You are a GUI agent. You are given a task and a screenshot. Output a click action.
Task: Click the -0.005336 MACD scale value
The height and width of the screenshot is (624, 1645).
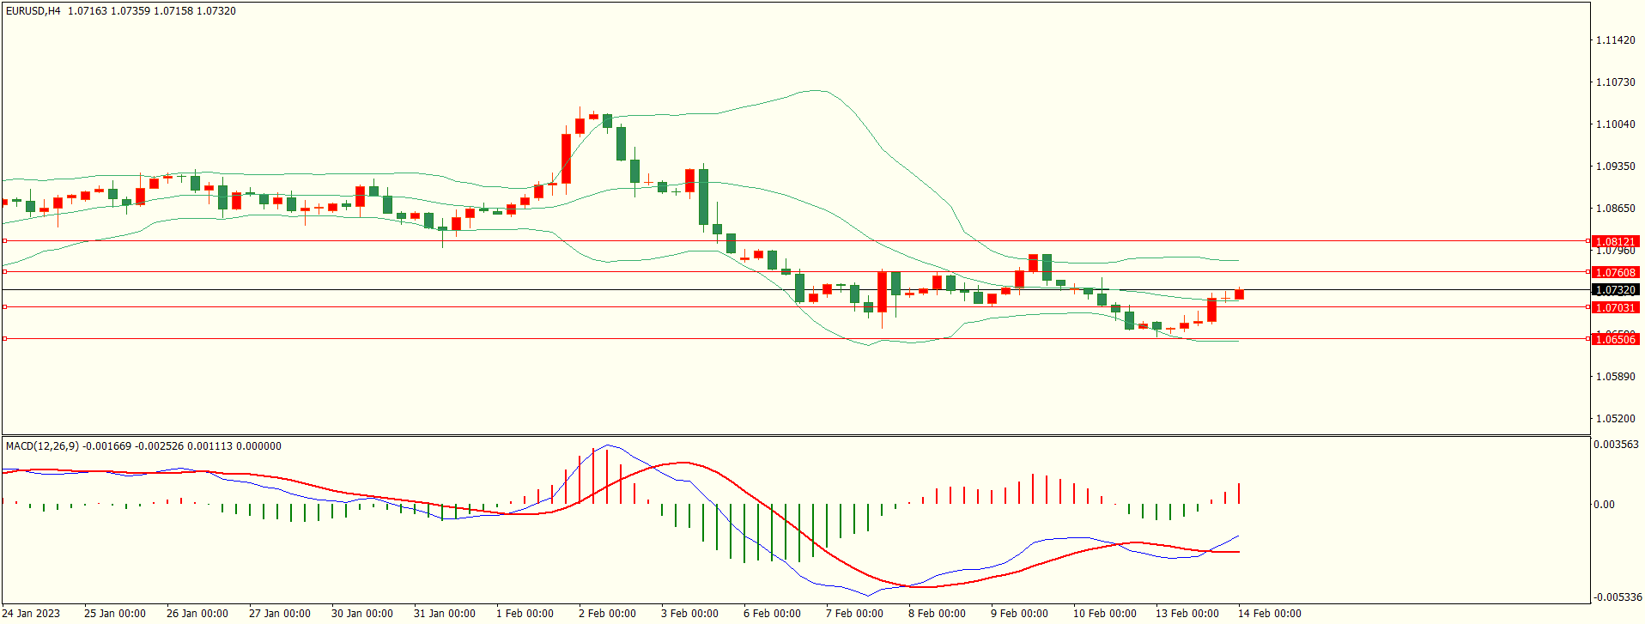tap(1618, 597)
